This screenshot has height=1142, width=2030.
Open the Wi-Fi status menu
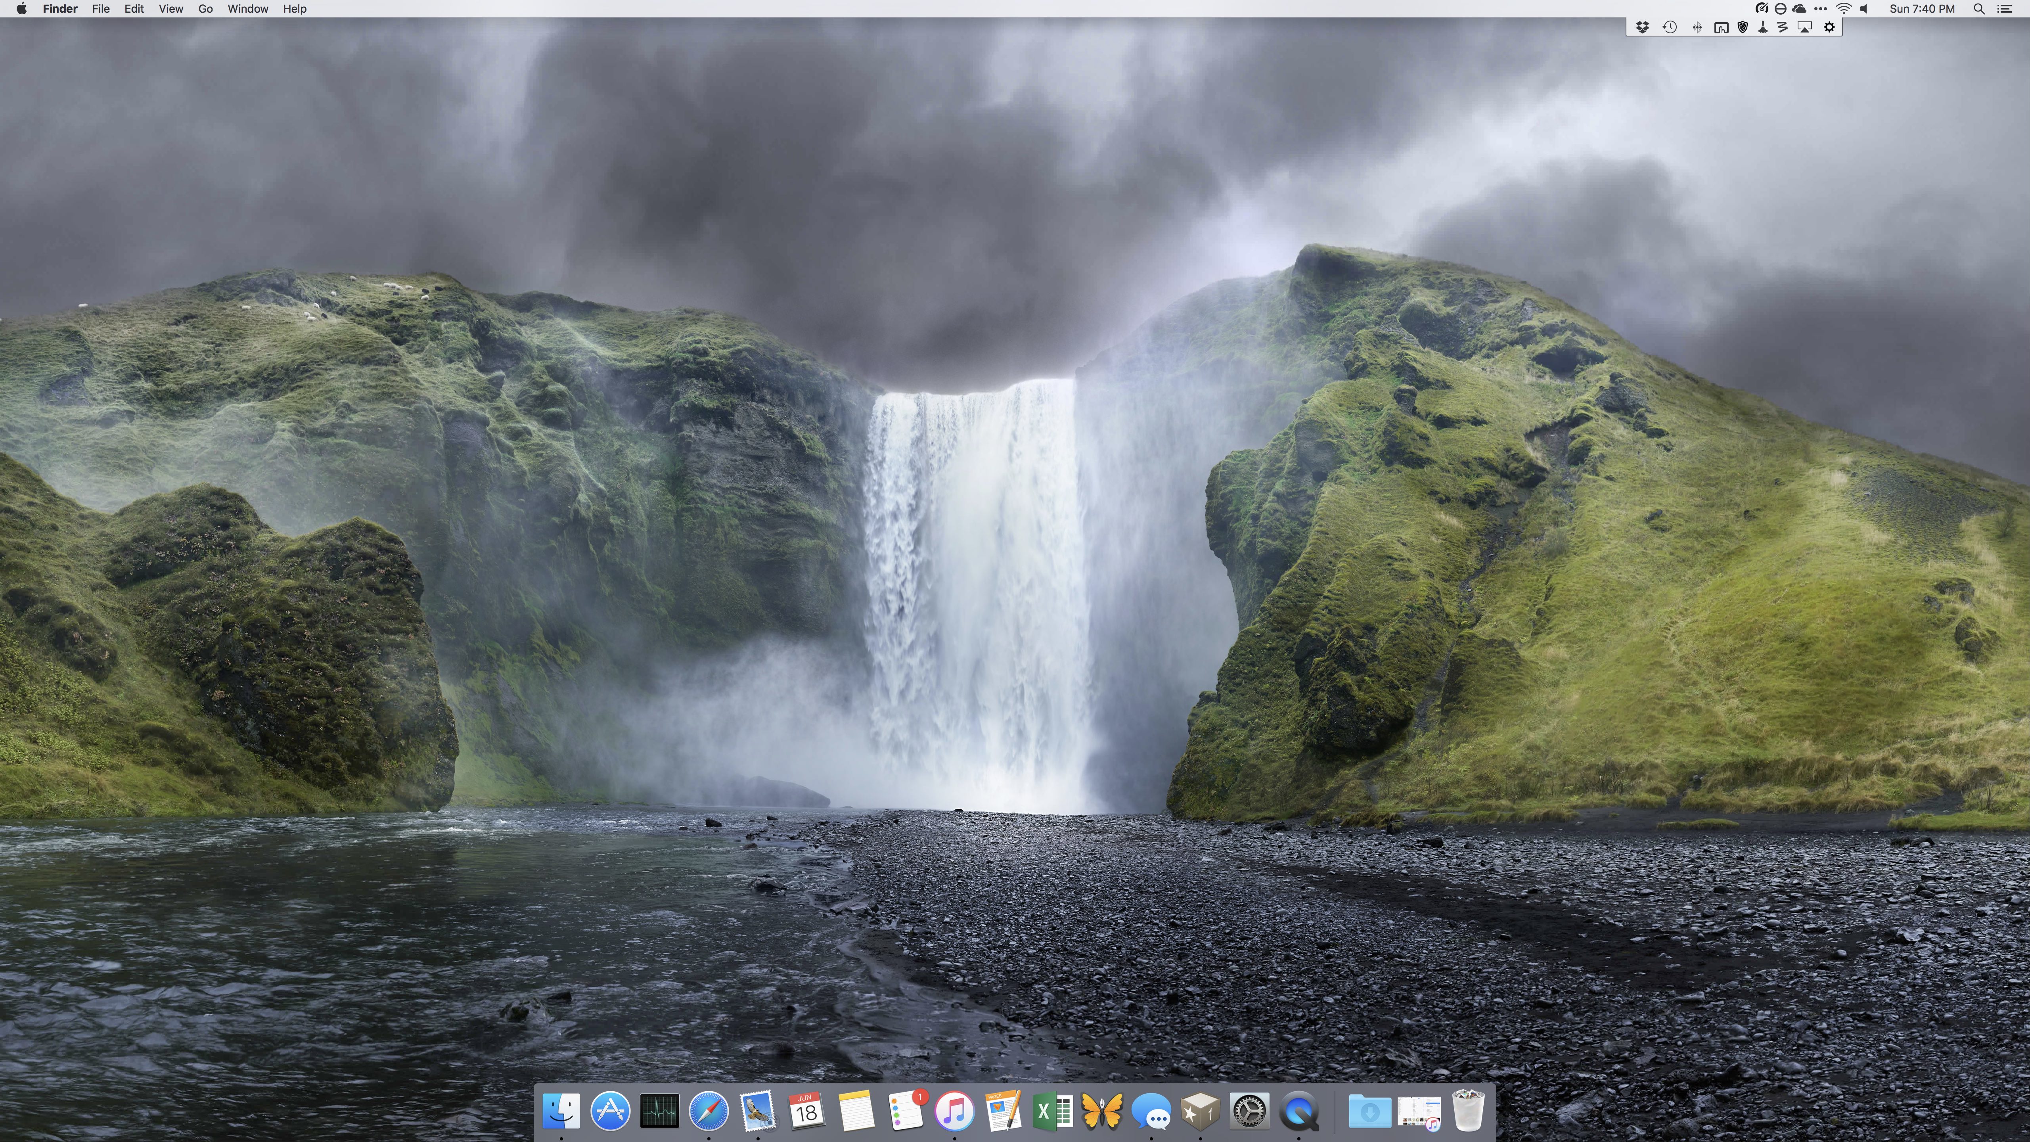click(x=1844, y=9)
